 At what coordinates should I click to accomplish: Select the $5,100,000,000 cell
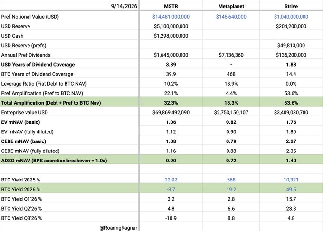pos(171,26)
